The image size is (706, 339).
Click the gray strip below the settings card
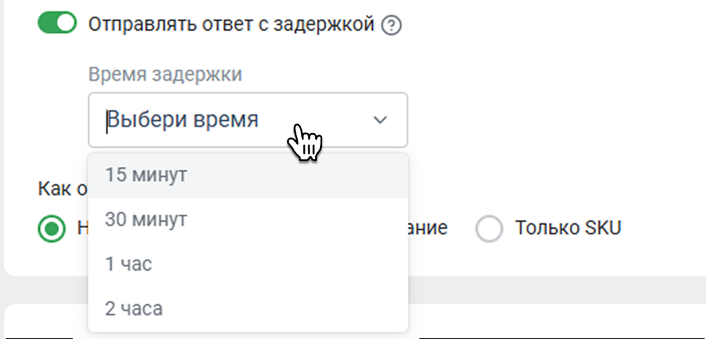click(559, 289)
